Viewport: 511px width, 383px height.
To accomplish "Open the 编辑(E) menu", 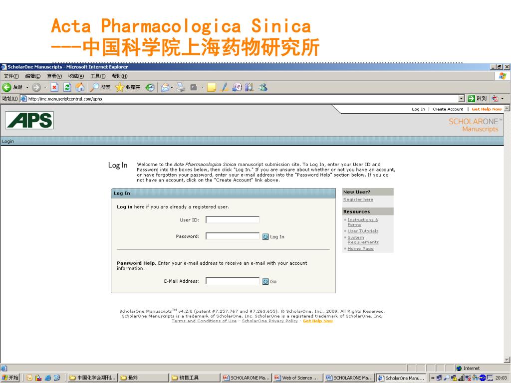I will [33, 76].
